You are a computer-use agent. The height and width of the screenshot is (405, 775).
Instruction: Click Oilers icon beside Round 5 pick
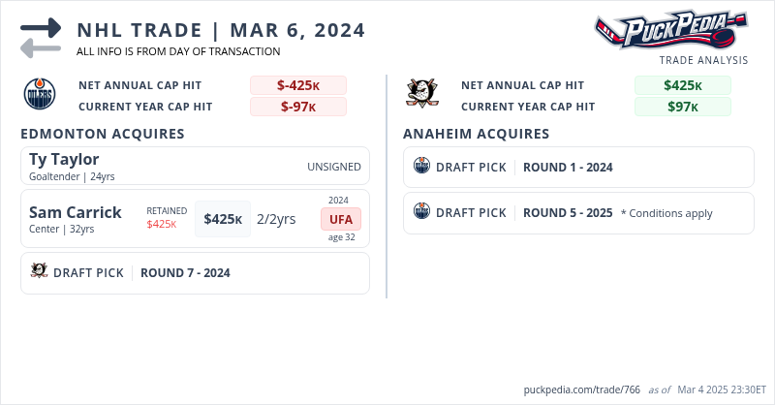[x=421, y=212]
